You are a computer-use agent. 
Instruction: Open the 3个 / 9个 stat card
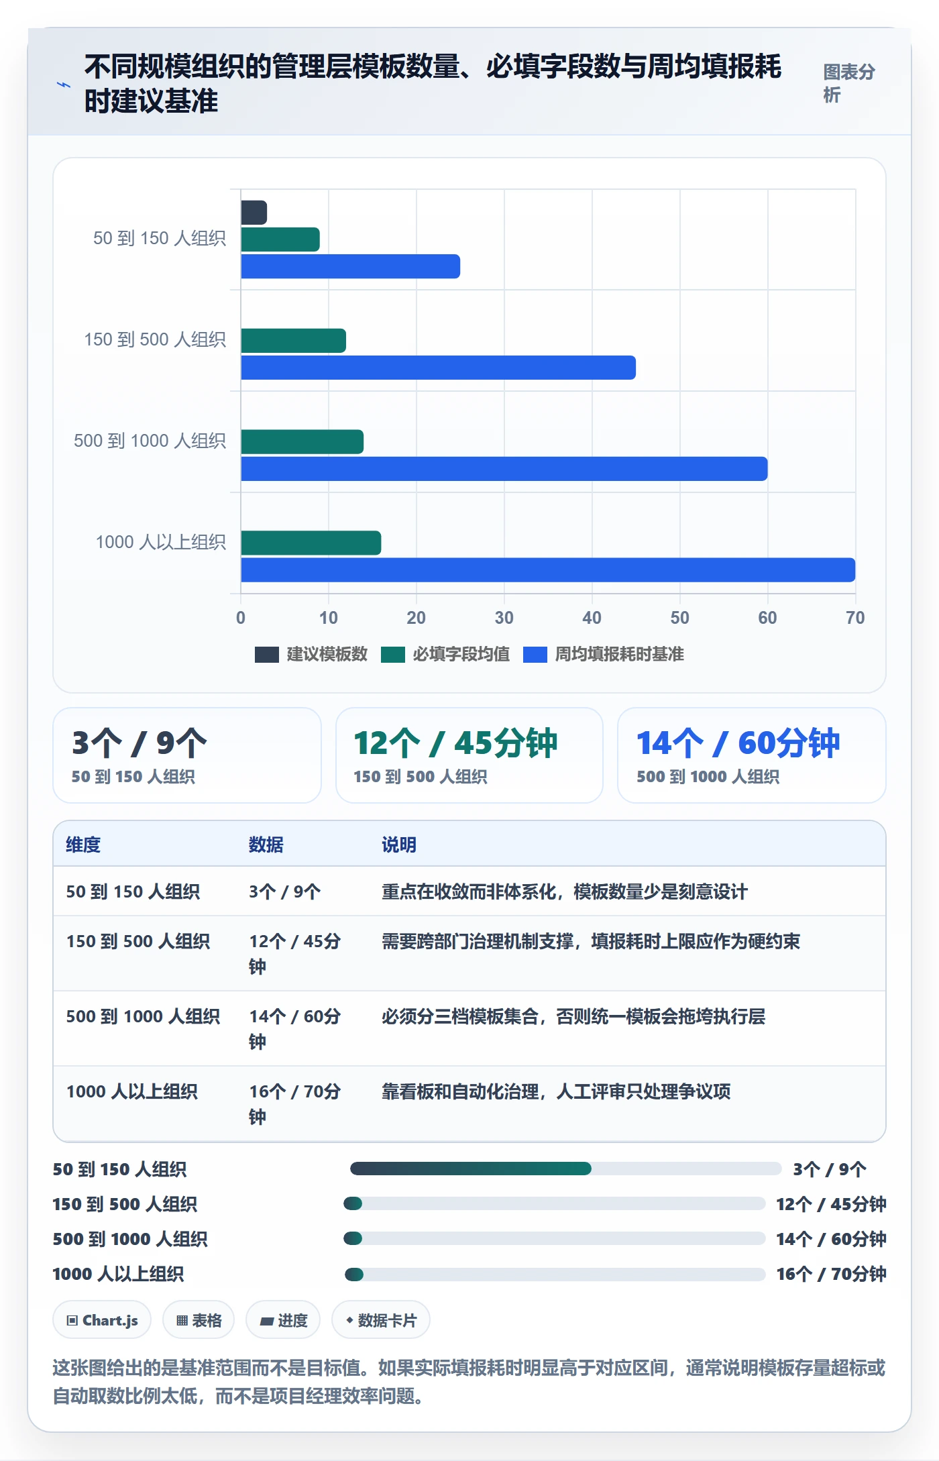[187, 755]
